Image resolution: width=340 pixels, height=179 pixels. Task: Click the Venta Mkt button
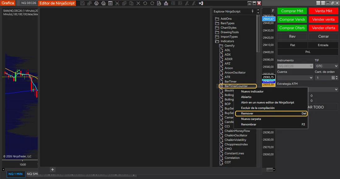324,11
